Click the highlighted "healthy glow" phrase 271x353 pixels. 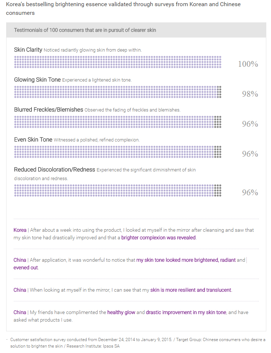(121, 312)
